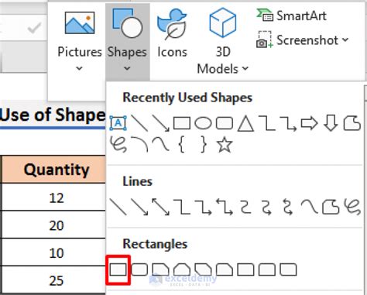Choose Freeform Shape in Recently Used Shapes
This screenshot has width=367, height=295.
(x=352, y=123)
